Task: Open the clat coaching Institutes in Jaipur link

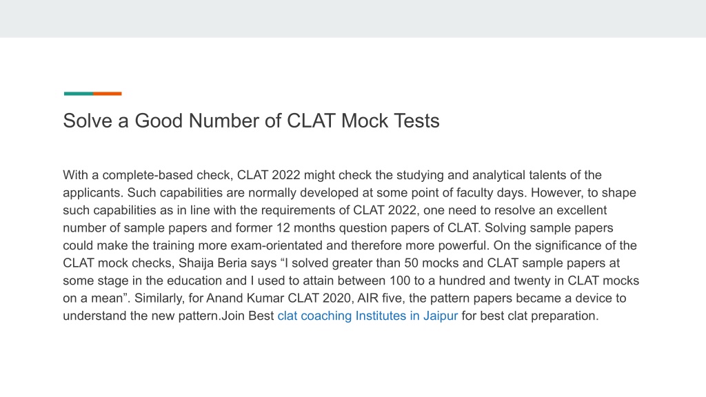Action: [367, 316]
